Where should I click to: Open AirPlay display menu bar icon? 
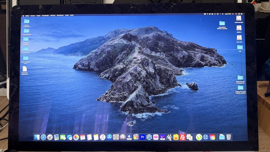click(218, 14)
